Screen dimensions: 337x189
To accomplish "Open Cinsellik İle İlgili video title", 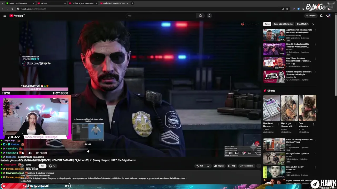I will tap(299, 73).
